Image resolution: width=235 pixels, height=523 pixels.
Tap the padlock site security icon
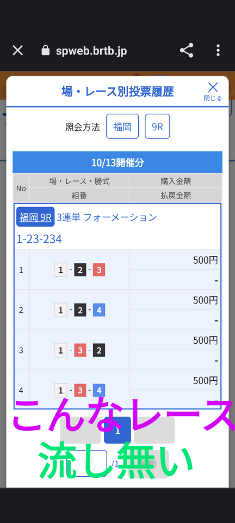(45, 50)
